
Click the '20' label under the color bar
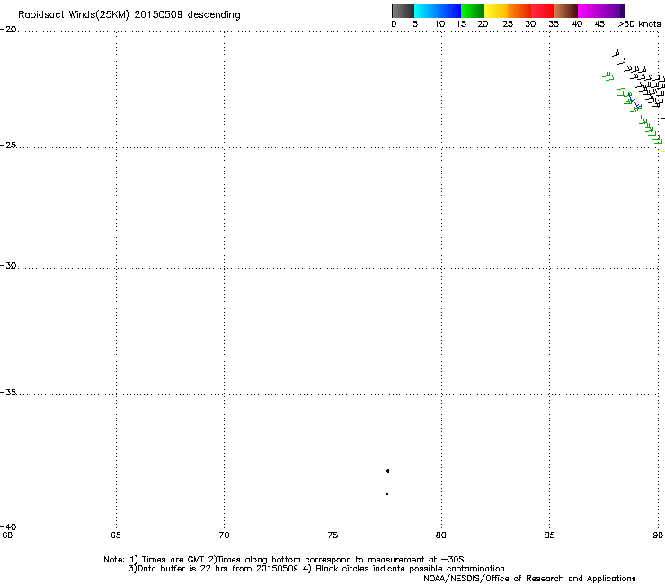483,24
